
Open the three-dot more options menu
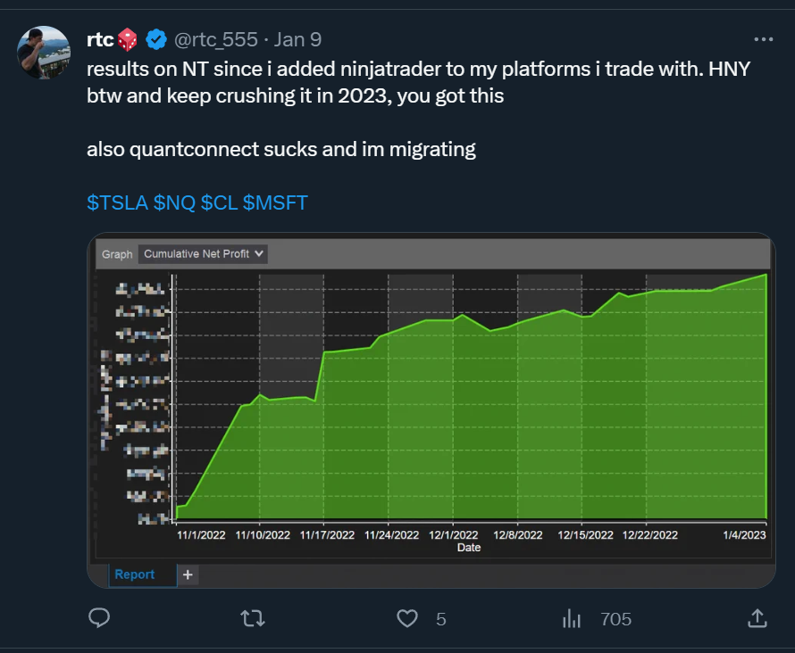[764, 39]
